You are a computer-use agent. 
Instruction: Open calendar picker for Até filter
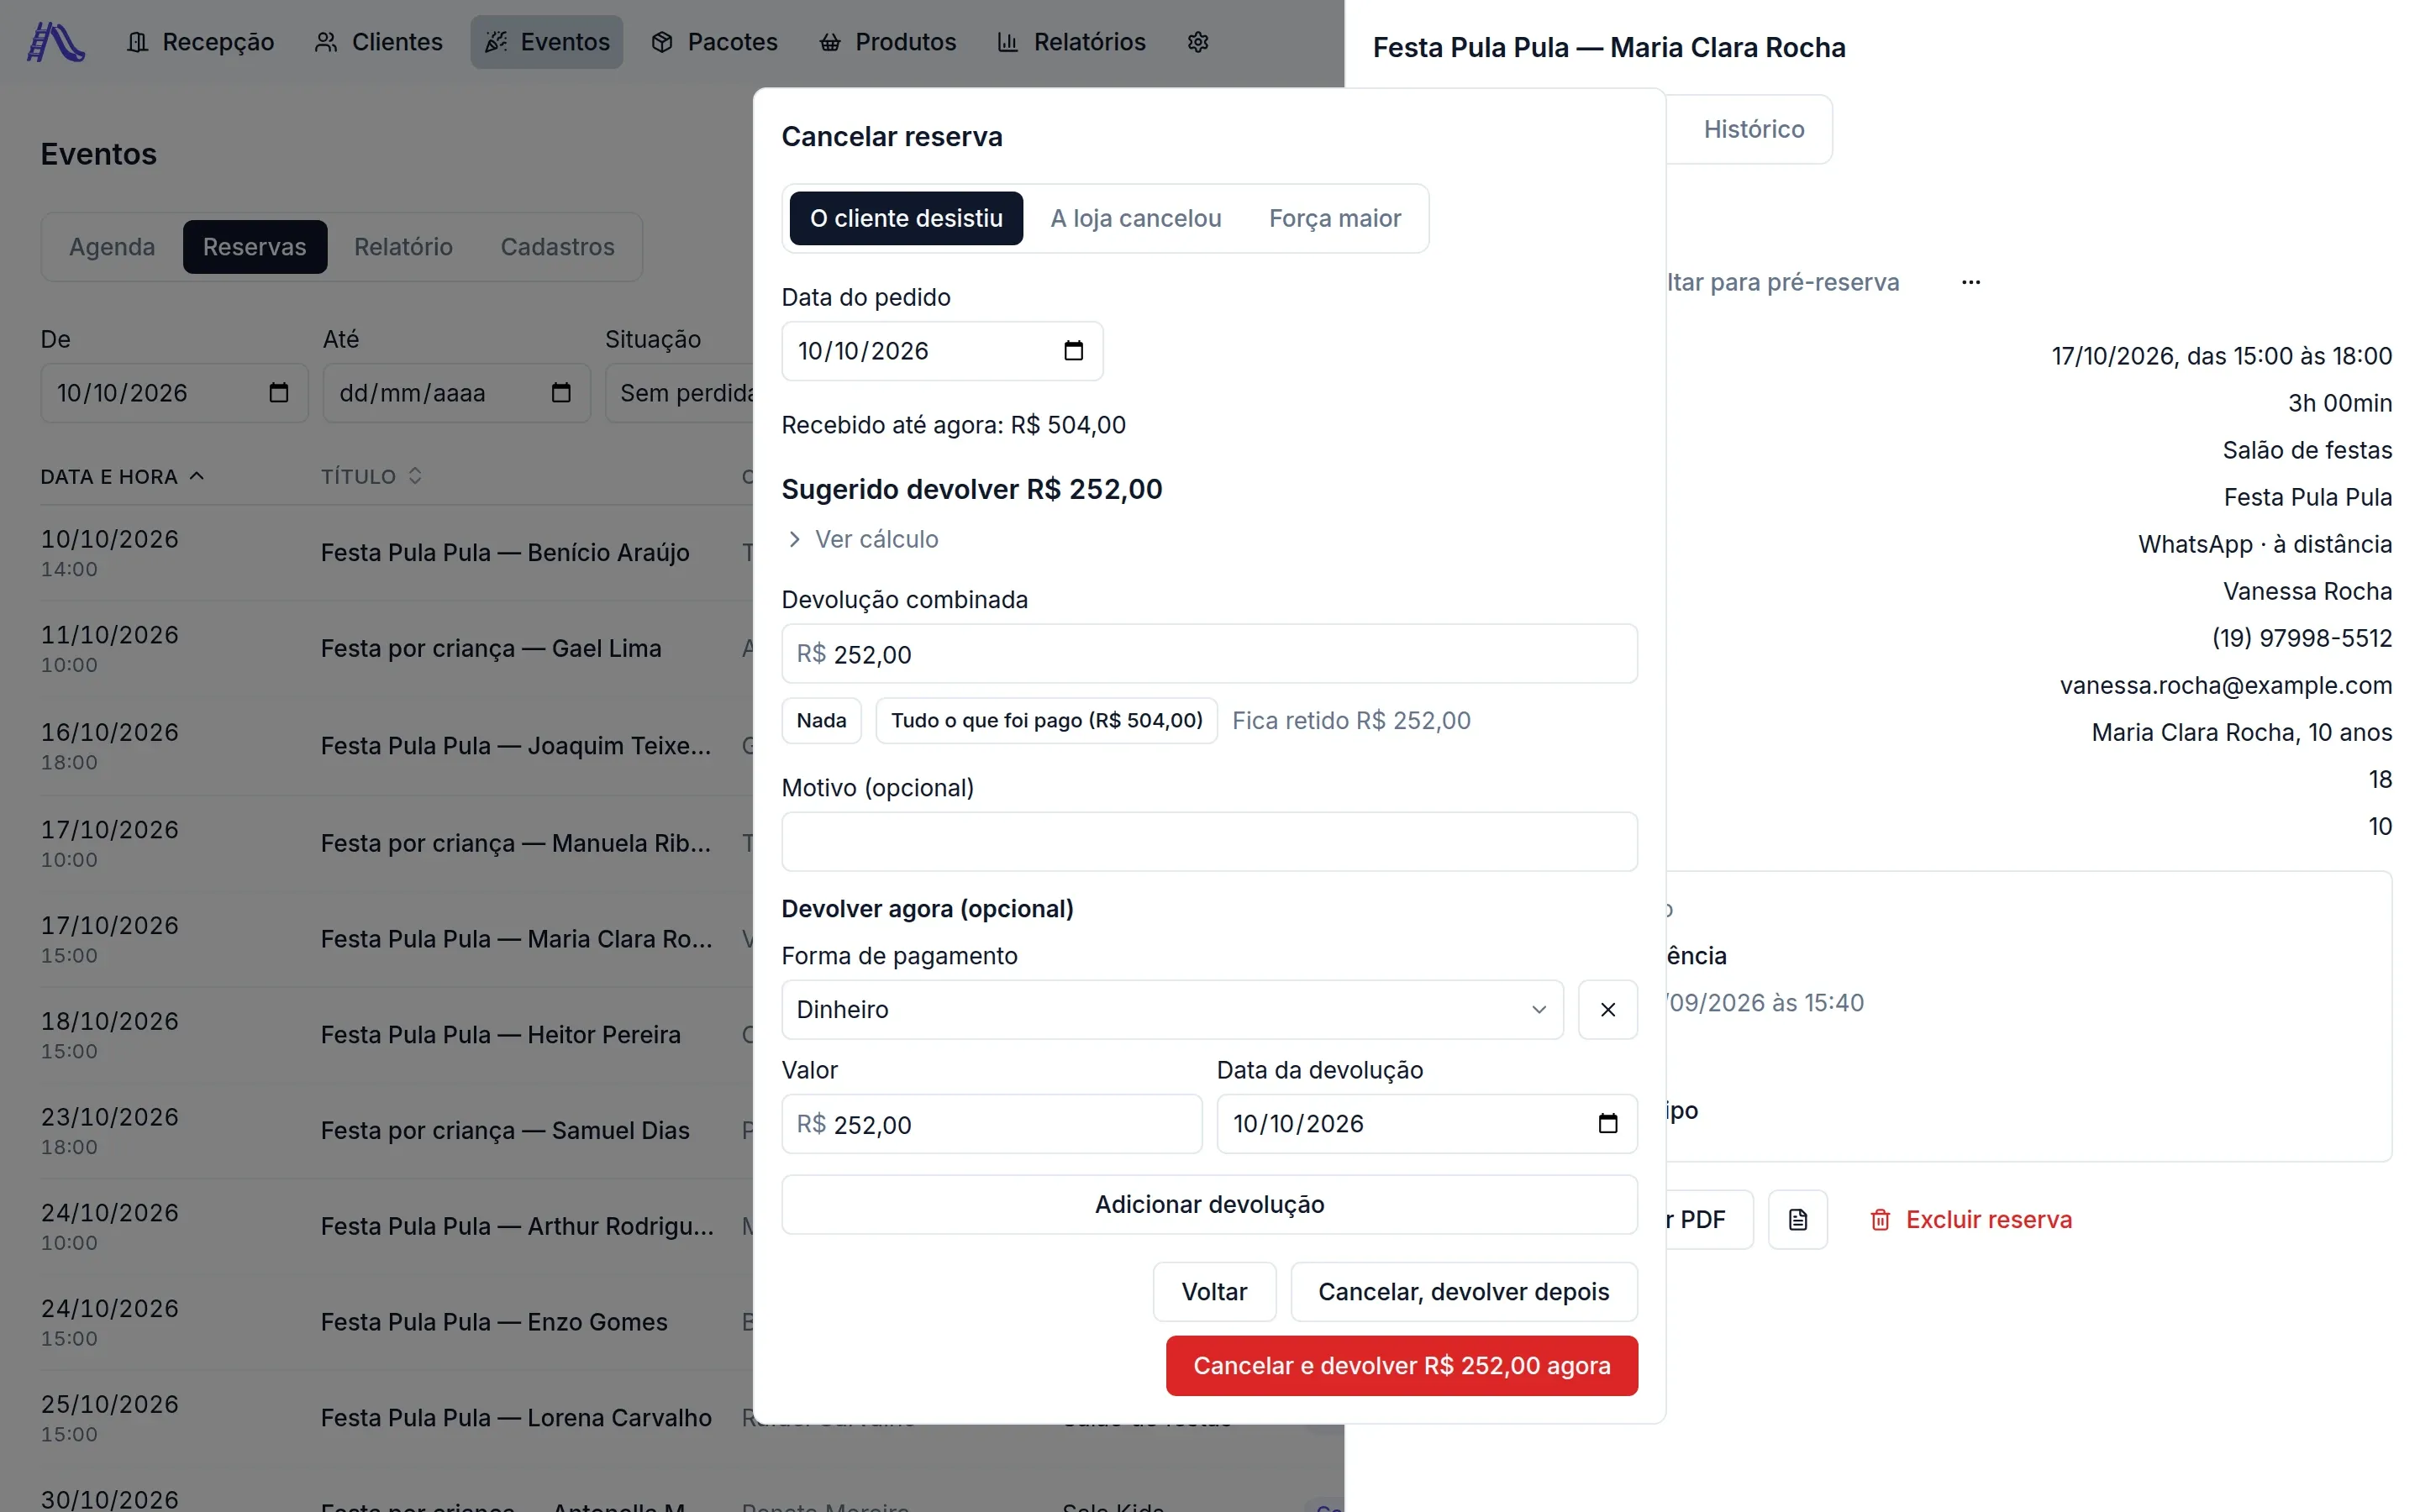[x=561, y=393]
